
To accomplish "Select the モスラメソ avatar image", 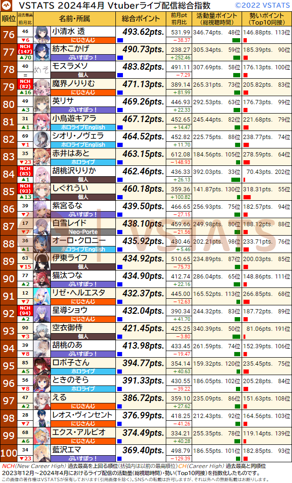I will 42,70.
